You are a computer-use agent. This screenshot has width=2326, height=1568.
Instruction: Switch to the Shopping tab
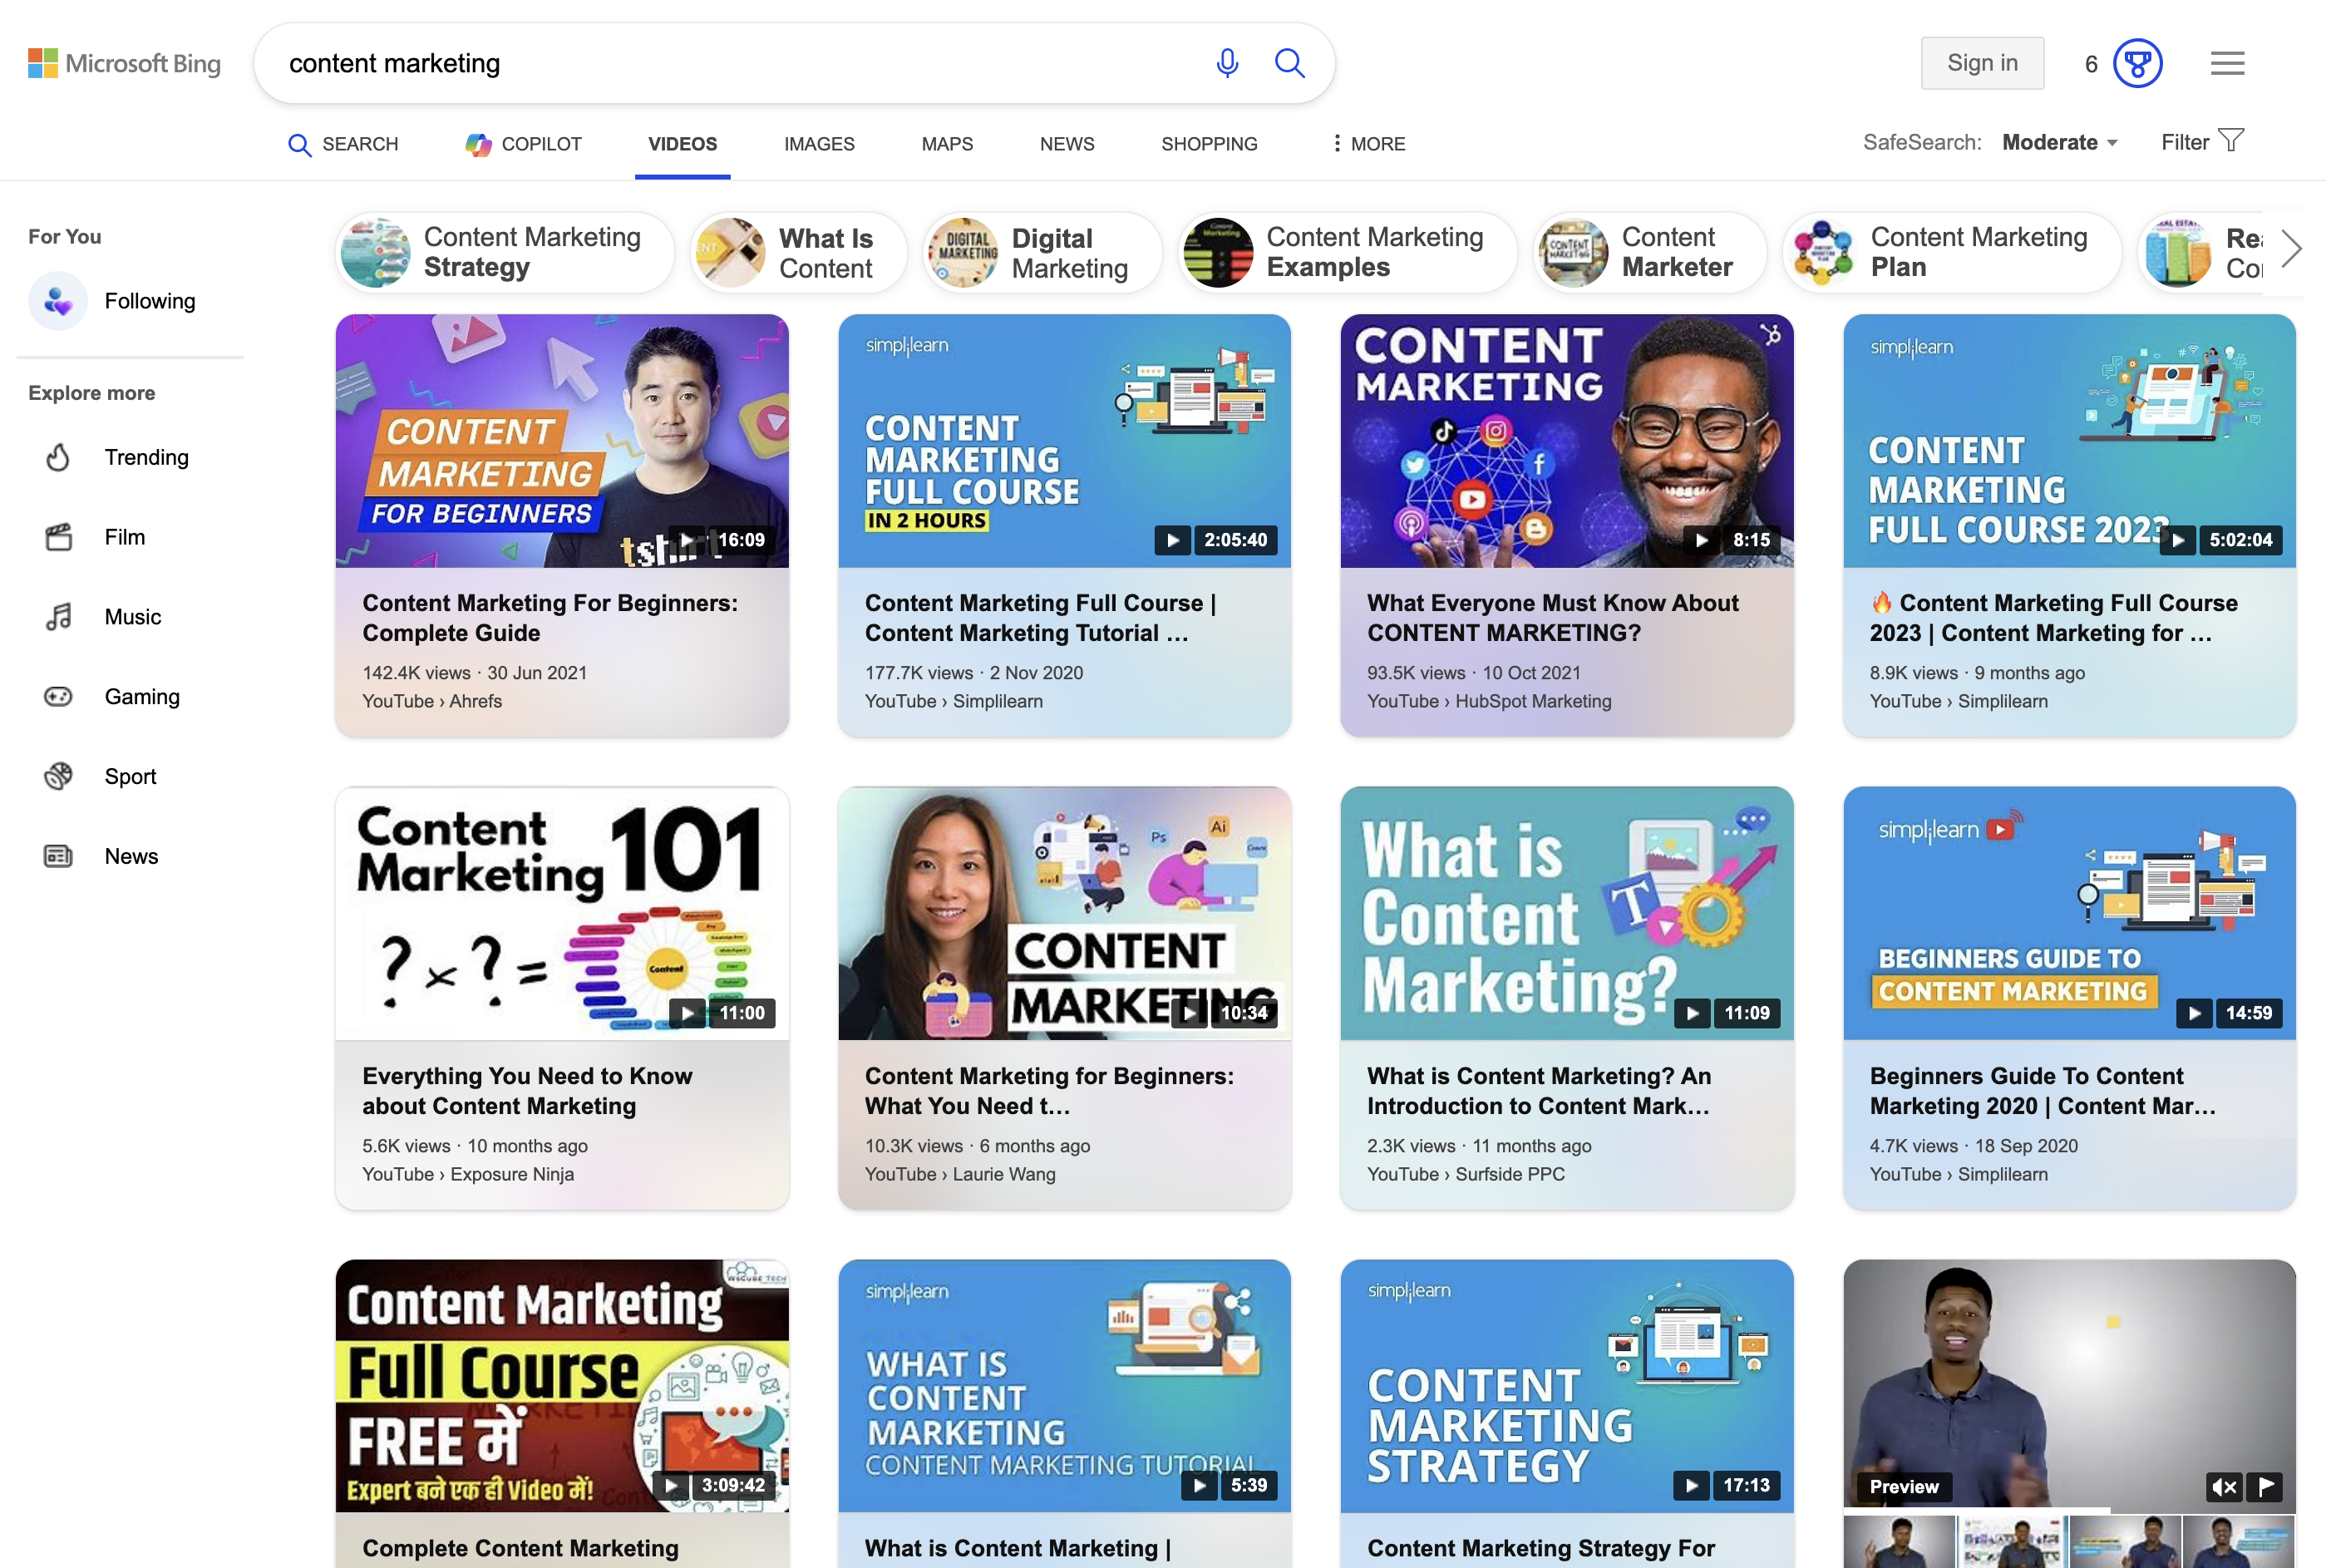pos(1209,144)
